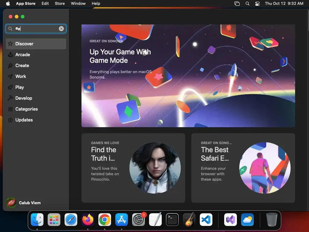309x232 pixels.
Task: Click the search magnifier icon in field
Action: click(10, 29)
